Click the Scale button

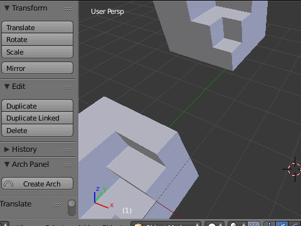pos(38,52)
